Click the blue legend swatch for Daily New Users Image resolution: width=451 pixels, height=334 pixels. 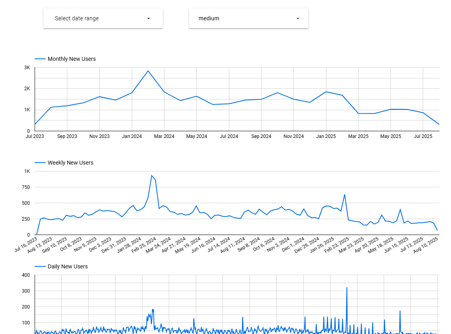[x=40, y=266]
